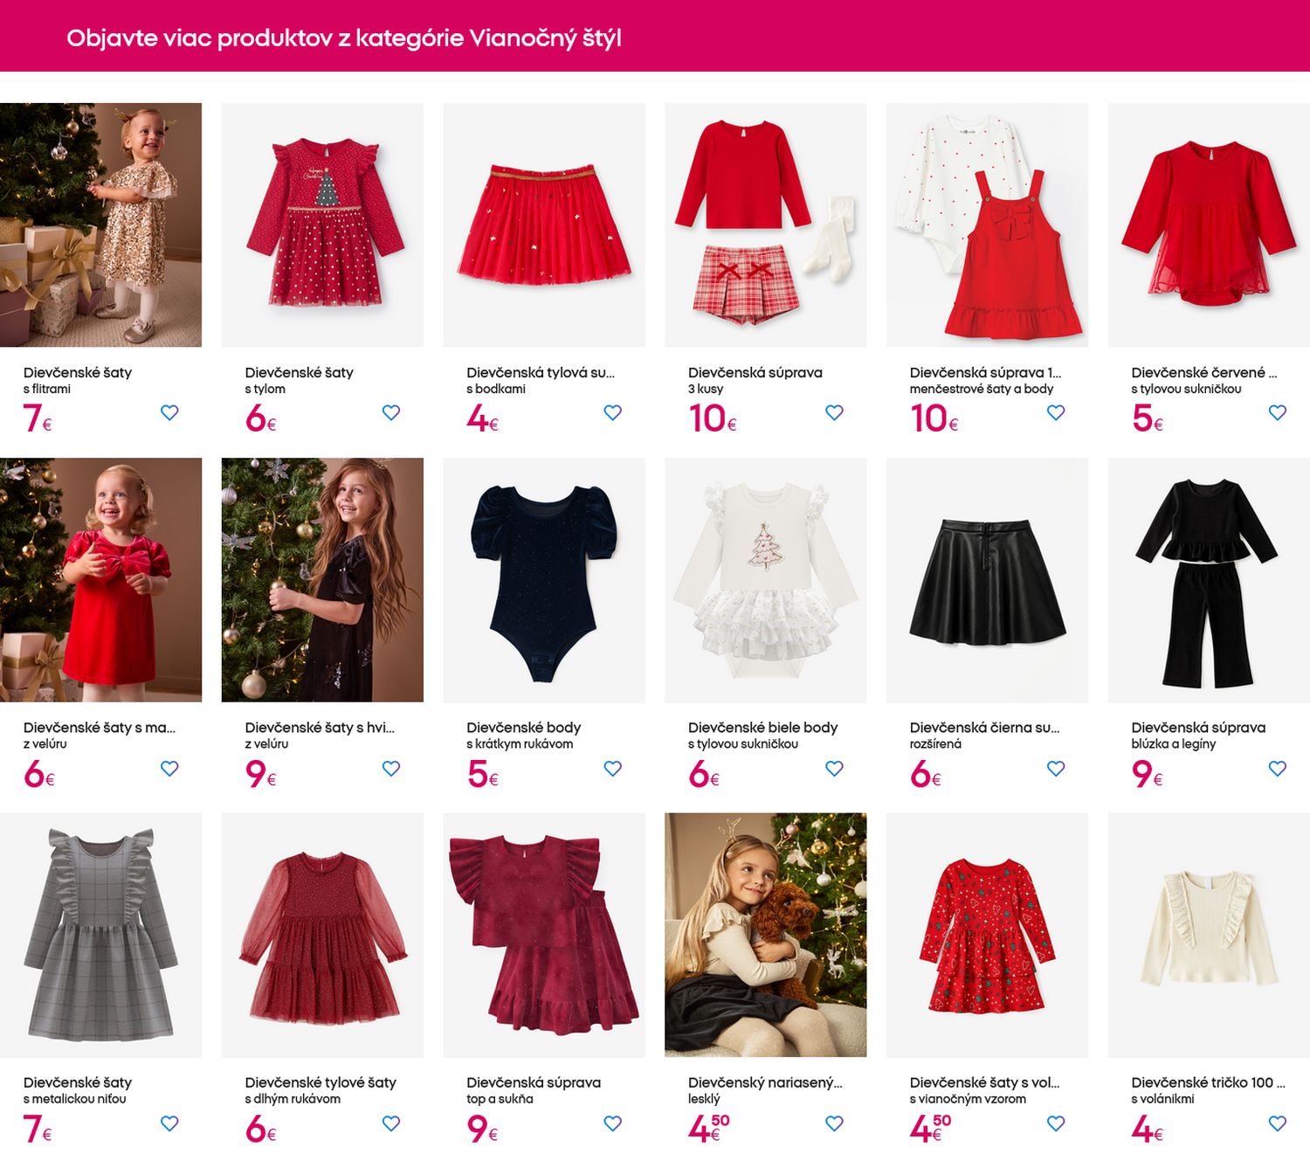
Task: Heart the black rozšírená skirt
Action: point(1056,769)
